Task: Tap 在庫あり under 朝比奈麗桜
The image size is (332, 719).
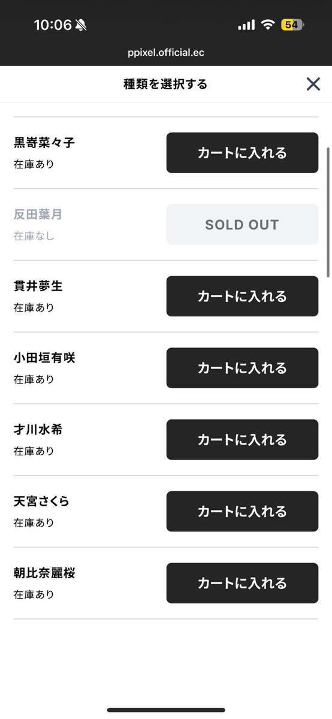Action: point(34,594)
